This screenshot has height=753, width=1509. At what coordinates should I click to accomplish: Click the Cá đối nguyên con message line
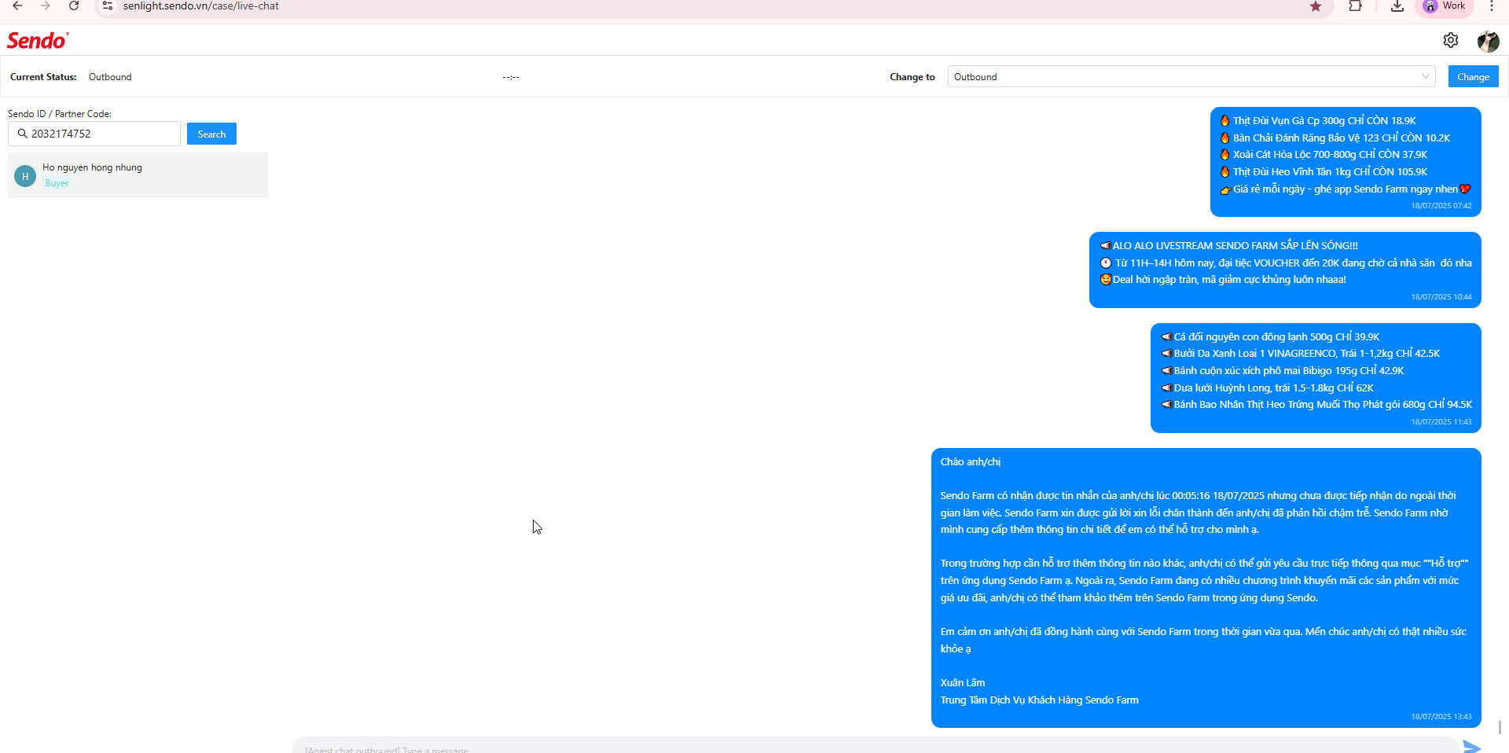pyautogui.click(x=1271, y=336)
